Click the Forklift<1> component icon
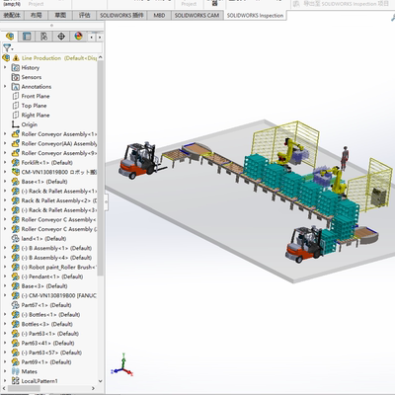395x395 pixels. point(16,163)
